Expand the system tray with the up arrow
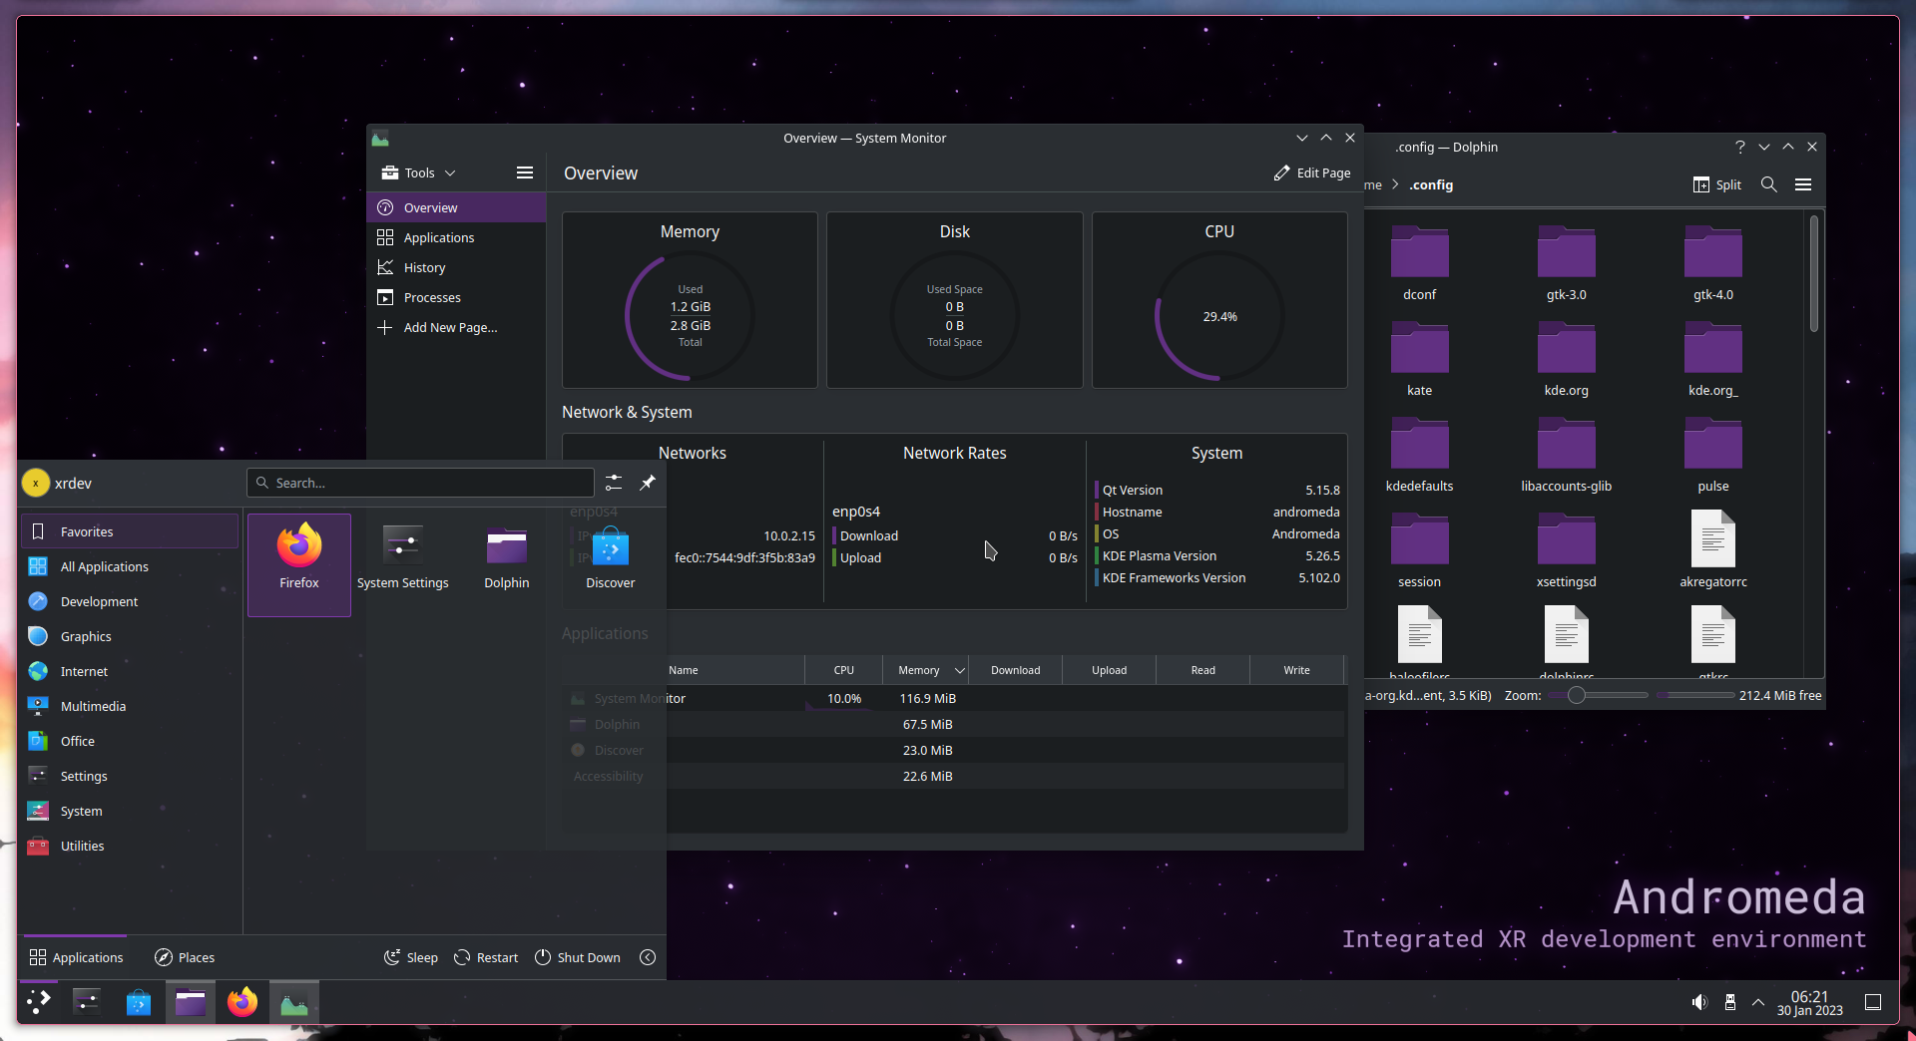The image size is (1916, 1041). [x=1757, y=1002]
